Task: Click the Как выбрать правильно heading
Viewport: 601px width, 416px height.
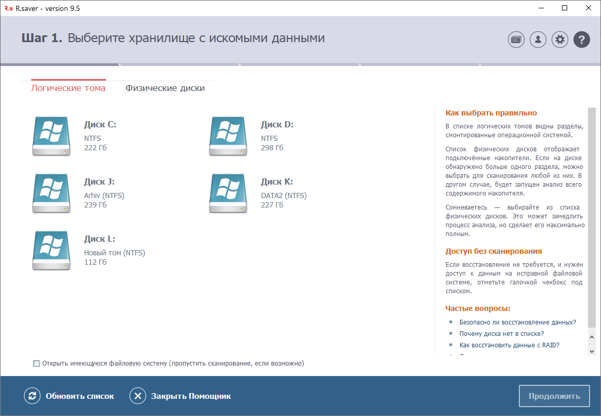Action: coord(491,113)
